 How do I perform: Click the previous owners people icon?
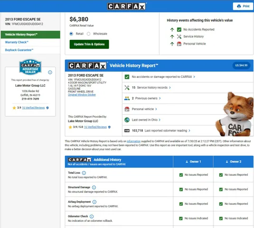(x=127, y=98)
